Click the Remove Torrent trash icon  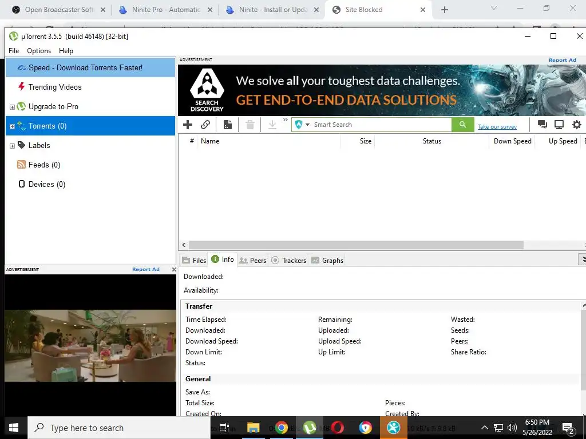point(250,125)
